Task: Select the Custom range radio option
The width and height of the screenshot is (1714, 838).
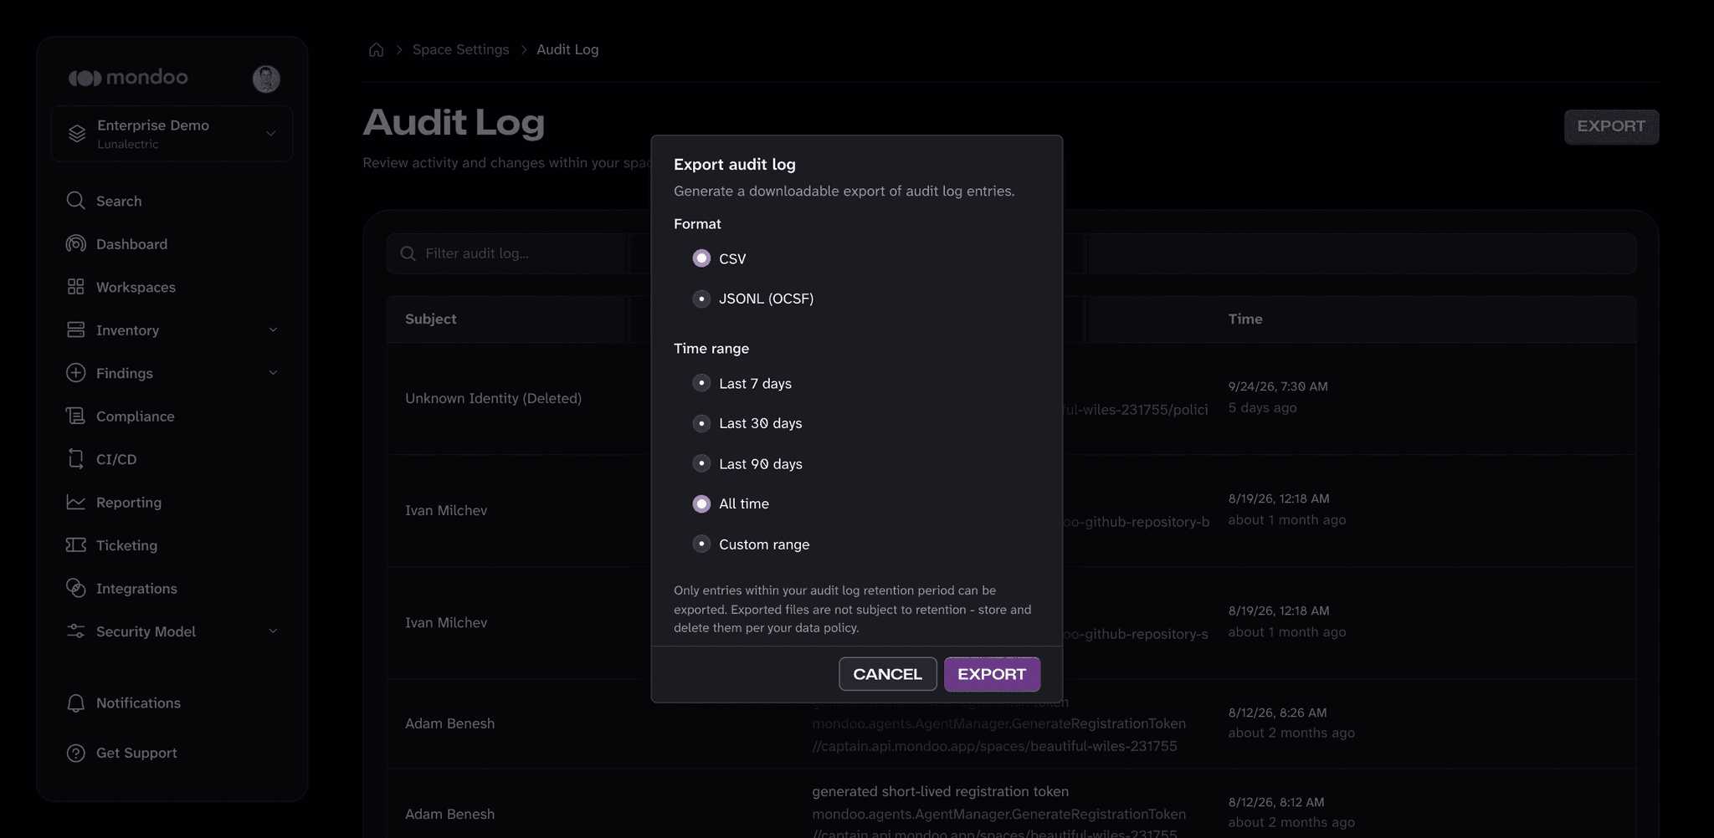Action: coord(701,544)
